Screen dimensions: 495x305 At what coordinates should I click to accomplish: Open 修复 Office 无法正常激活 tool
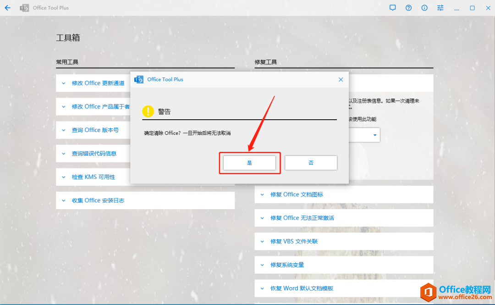[344, 218]
